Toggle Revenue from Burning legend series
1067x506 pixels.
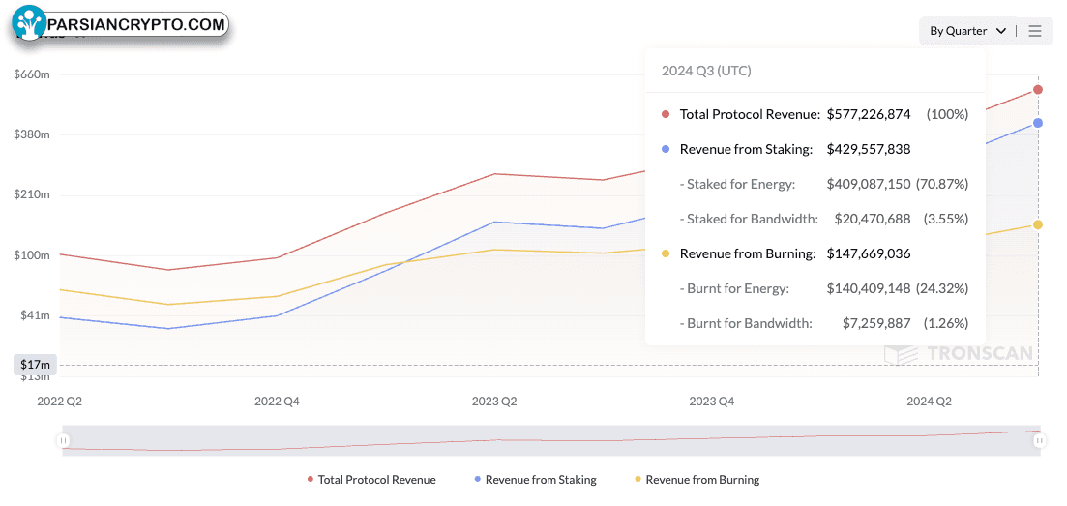click(697, 480)
